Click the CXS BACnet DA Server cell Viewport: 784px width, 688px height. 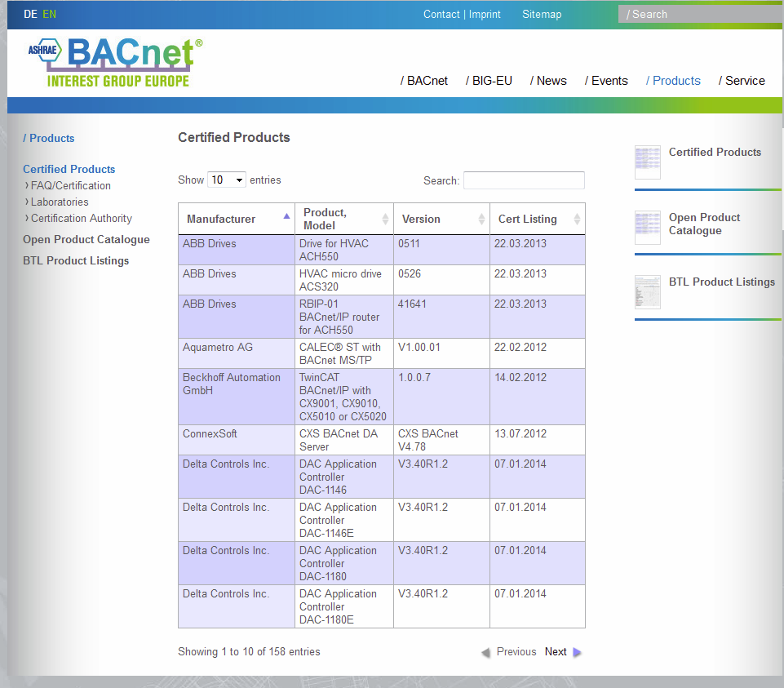click(x=344, y=440)
